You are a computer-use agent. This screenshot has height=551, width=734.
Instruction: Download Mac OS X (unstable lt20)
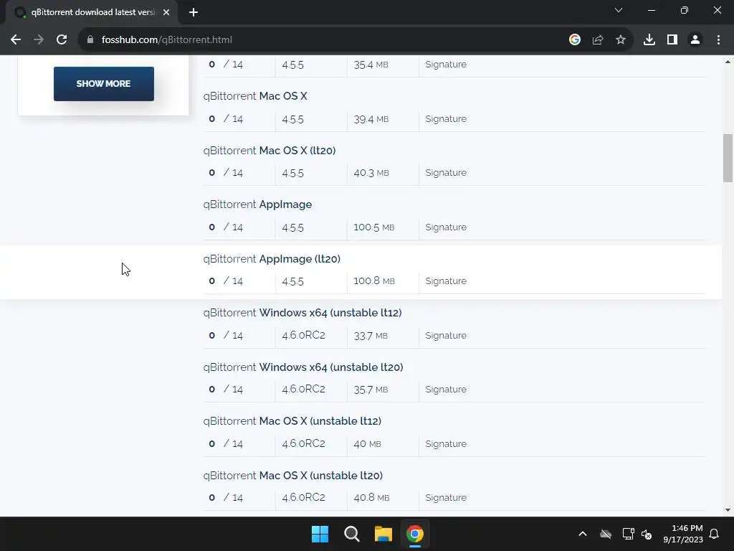[x=293, y=476]
